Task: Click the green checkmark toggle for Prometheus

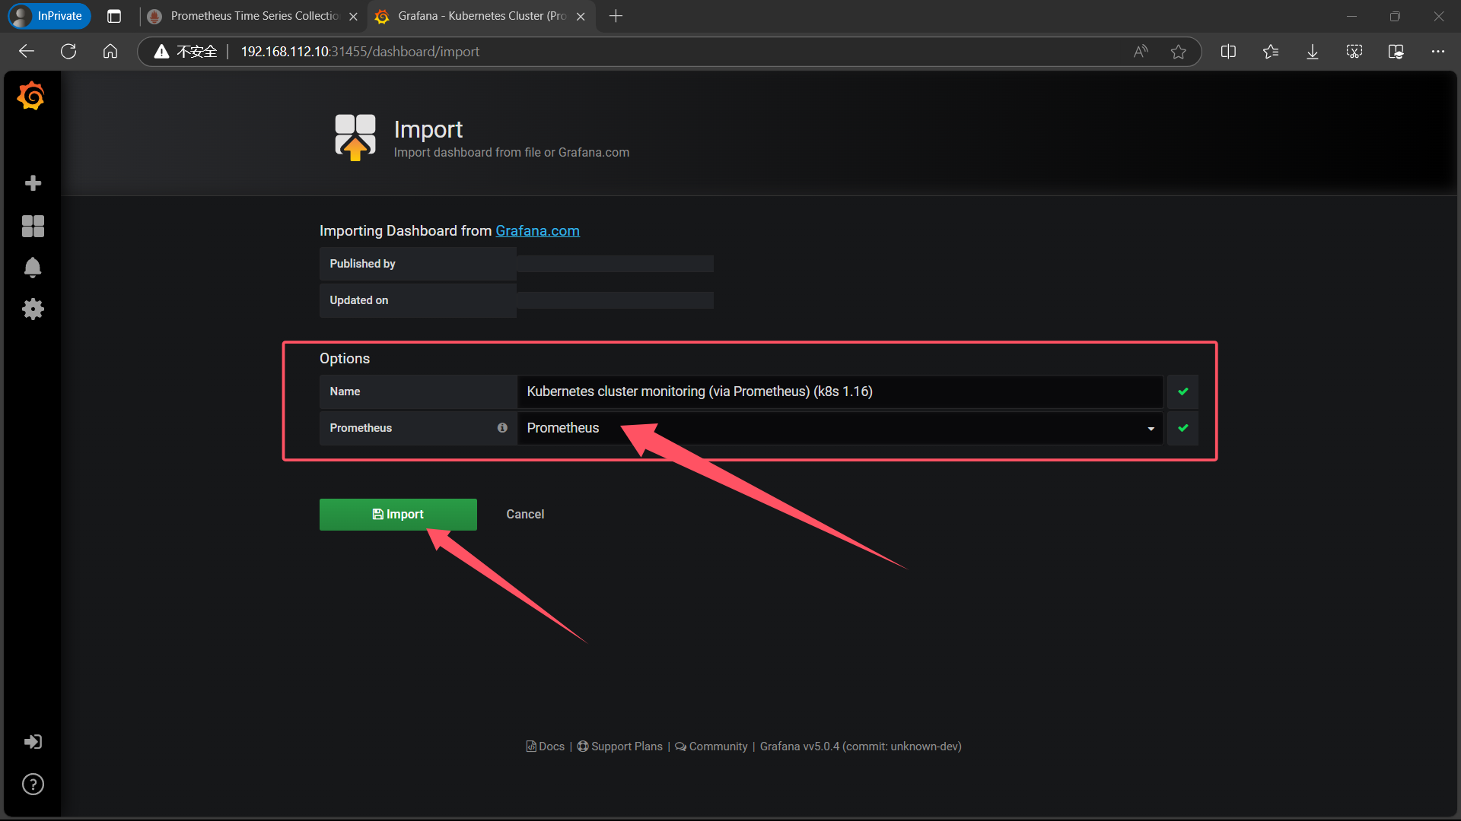Action: 1183,428
